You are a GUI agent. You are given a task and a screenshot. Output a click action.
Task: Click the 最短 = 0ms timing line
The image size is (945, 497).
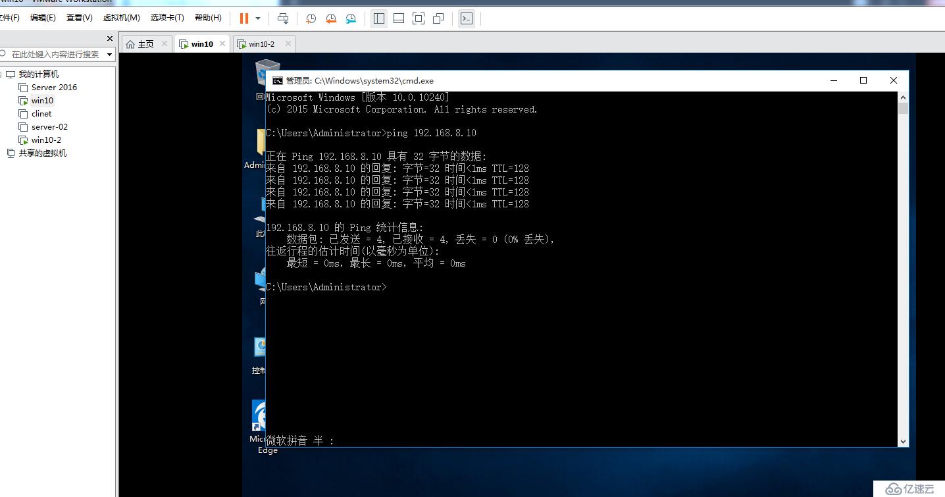376,263
